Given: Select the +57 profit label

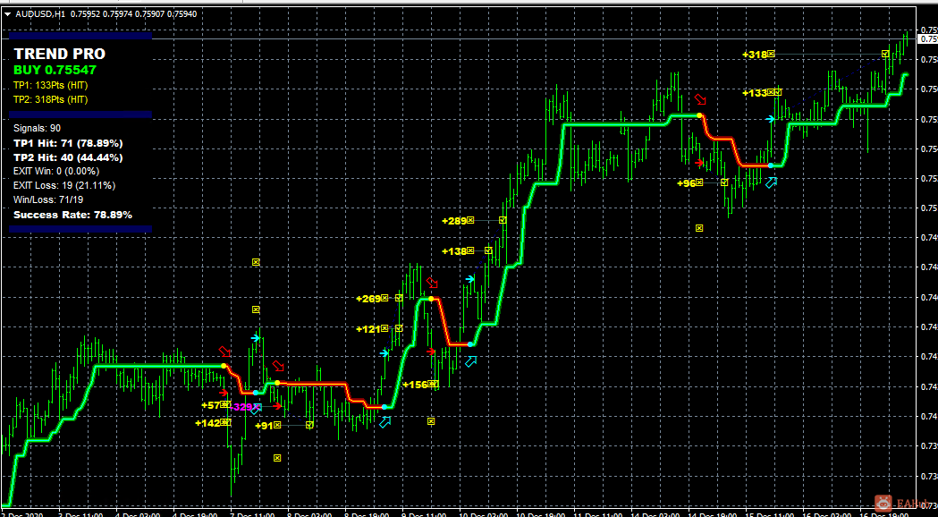Looking at the screenshot, I should pos(210,405).
